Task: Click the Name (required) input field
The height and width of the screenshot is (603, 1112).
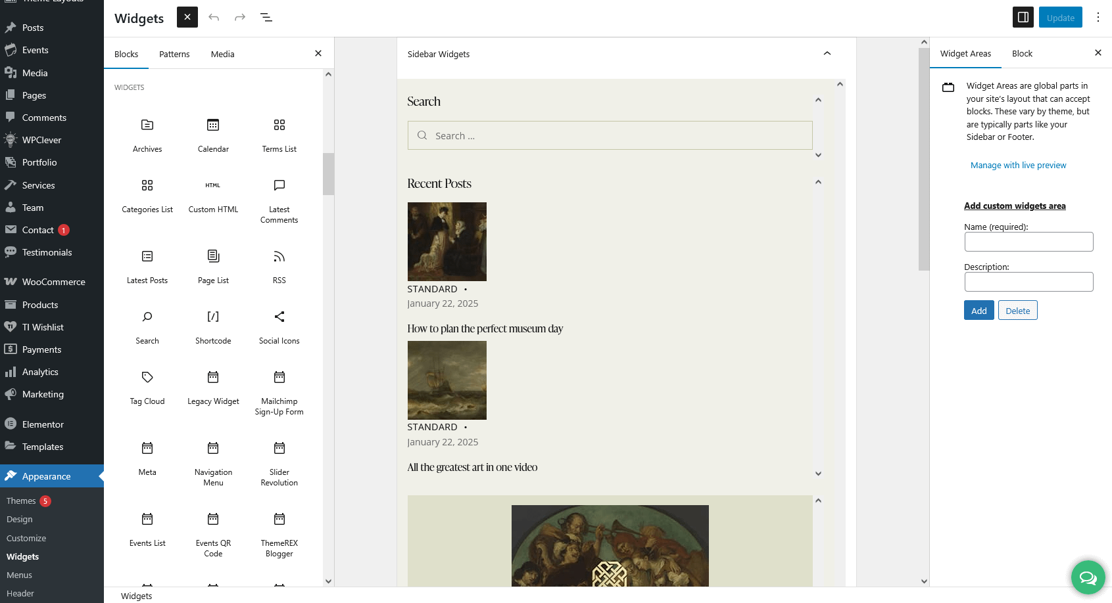Action: coord(1028,242)
